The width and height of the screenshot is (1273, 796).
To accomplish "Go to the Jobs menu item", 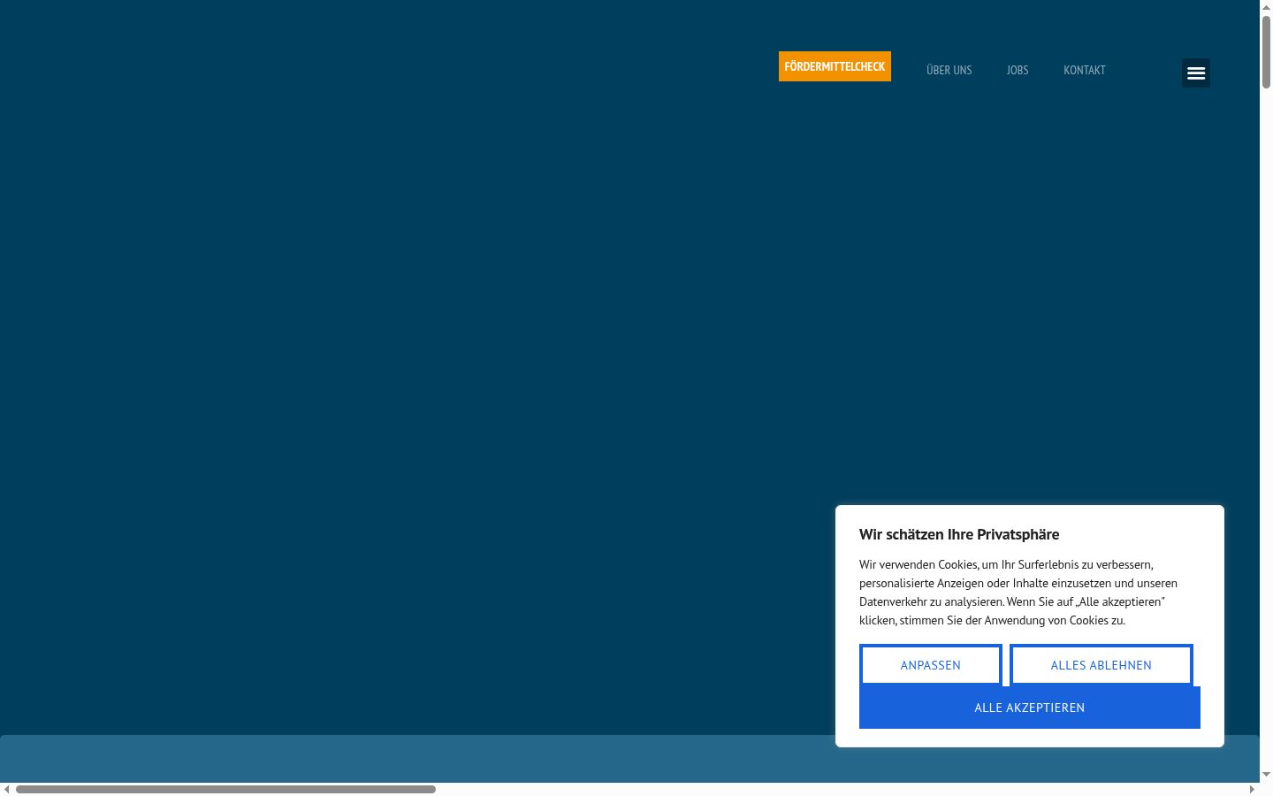I will (1018, 70).
